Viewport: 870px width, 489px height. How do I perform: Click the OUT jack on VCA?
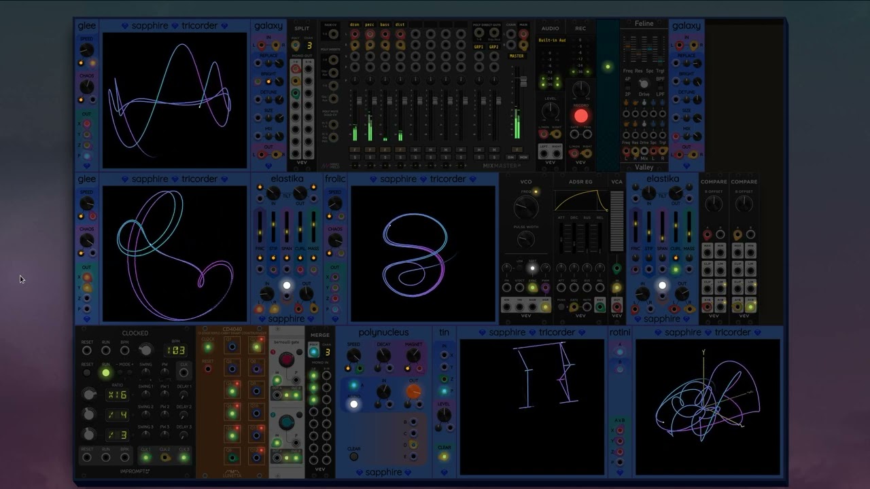[x=616, y=307]
